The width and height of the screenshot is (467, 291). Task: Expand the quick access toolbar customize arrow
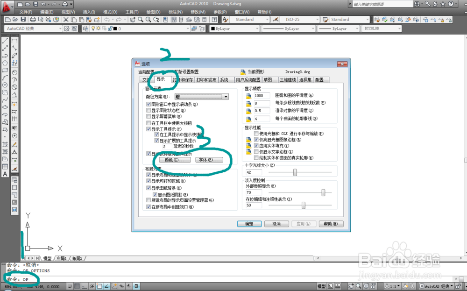click(71, 4)
